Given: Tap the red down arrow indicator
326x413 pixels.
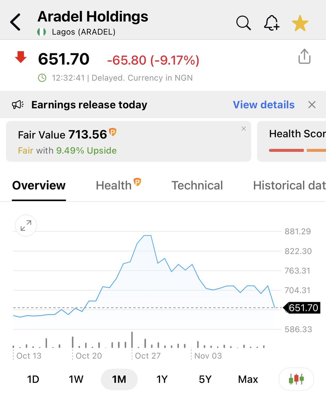Looking at the screenshot, I should tap(21, 57).
